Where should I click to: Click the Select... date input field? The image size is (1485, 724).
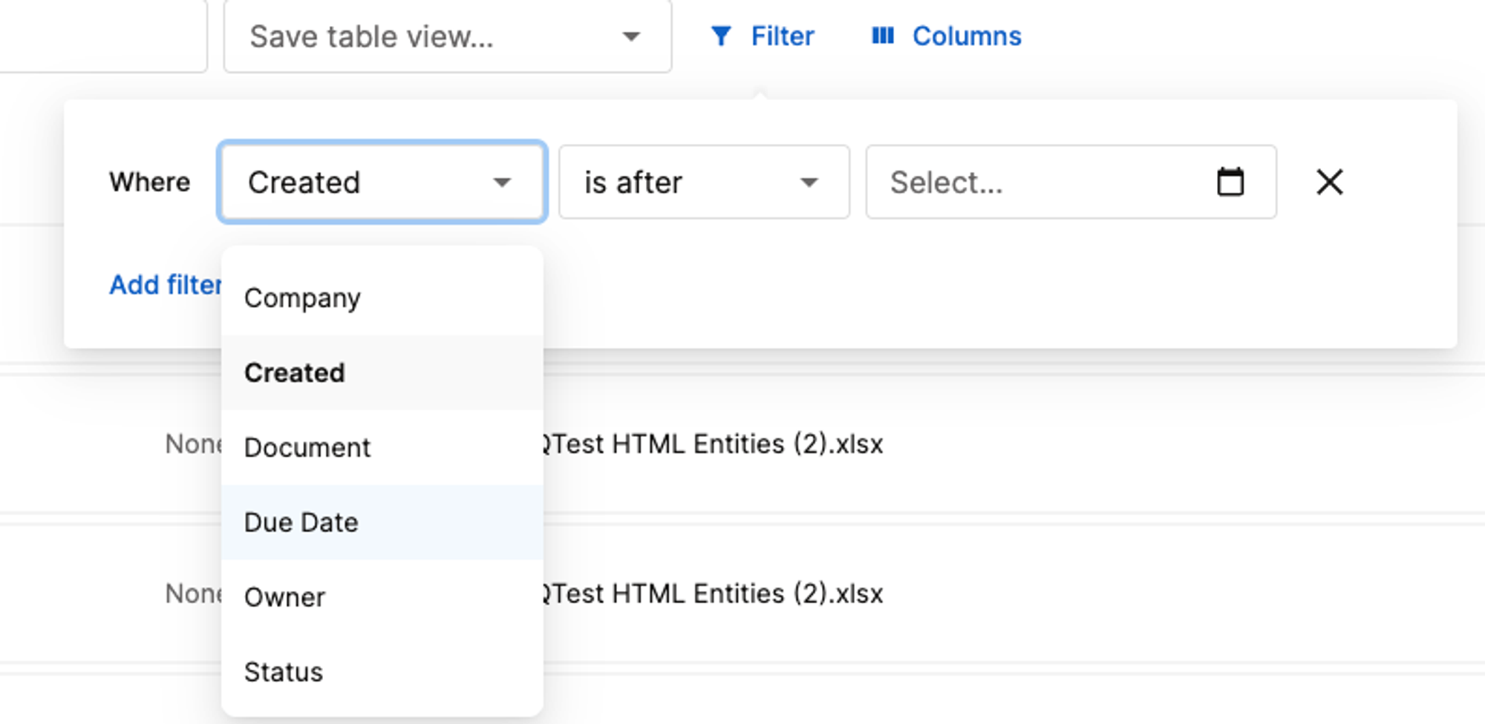pyautogui.click(x=1071, y=182)
